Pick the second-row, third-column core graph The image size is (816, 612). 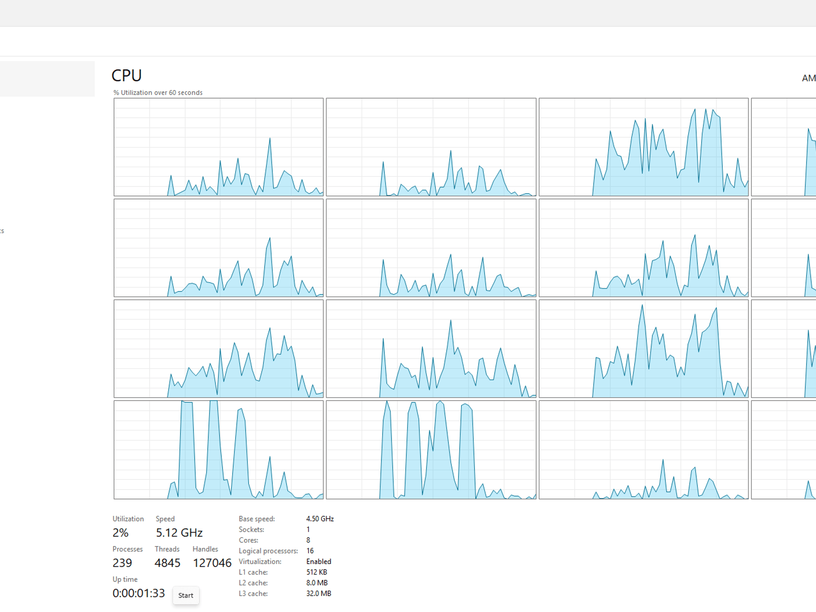643,248
